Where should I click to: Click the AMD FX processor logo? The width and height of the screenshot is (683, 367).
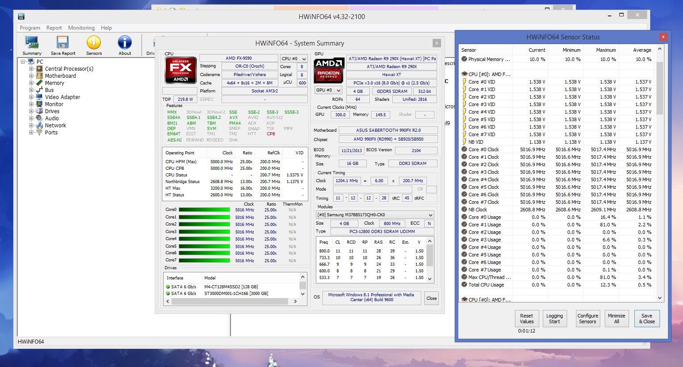click(180, 70)
